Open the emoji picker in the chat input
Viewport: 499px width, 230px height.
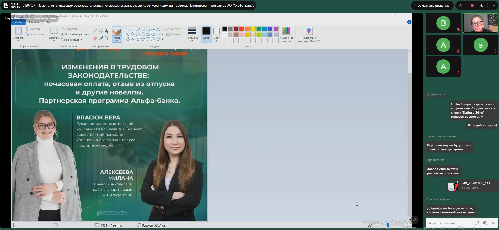point(485,223)
